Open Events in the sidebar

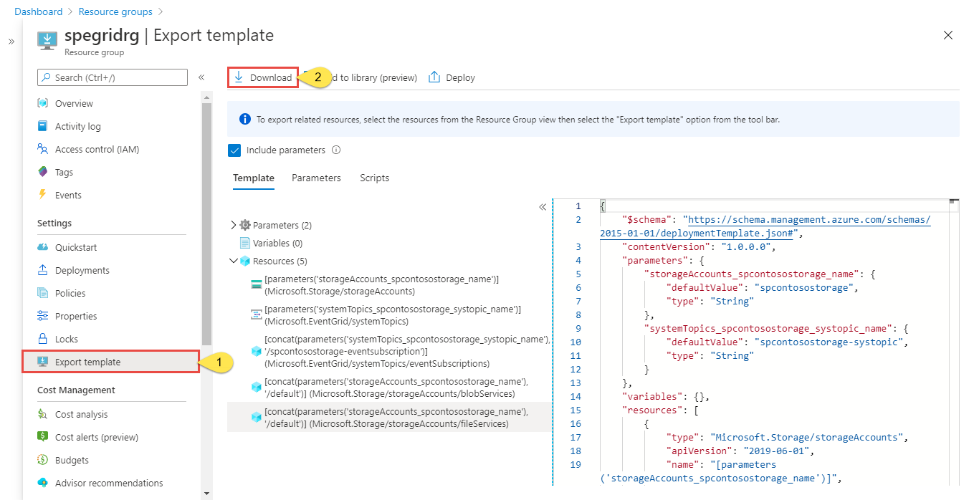click(68, 195)
